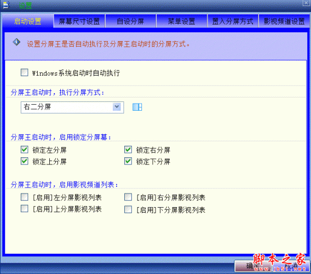Open the 自设分屏 tab
Image resolution: width=311 pixels, height=274 pixels.
(130, 21)
